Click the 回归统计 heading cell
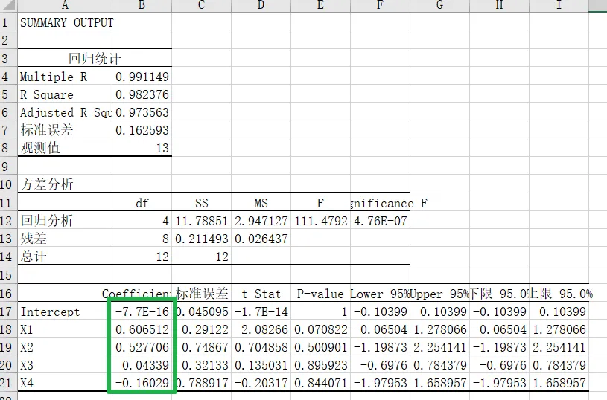Screen dimensions: 607x400 [95, 58]
